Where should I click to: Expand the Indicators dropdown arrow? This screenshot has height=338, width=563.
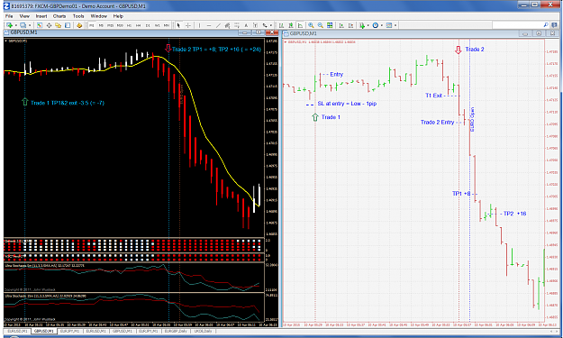click(x=368, y=25)
